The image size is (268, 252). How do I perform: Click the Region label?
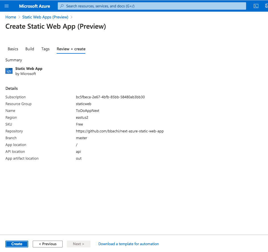click(11, 117)
